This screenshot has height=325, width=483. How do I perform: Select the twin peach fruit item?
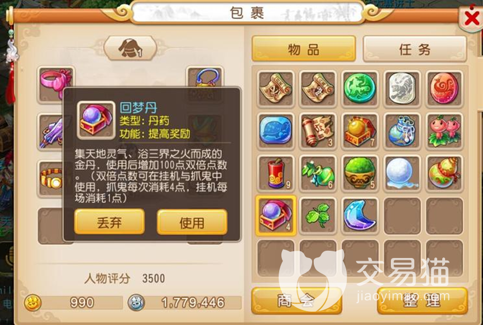pyautogui.click(x=444, y=131)
